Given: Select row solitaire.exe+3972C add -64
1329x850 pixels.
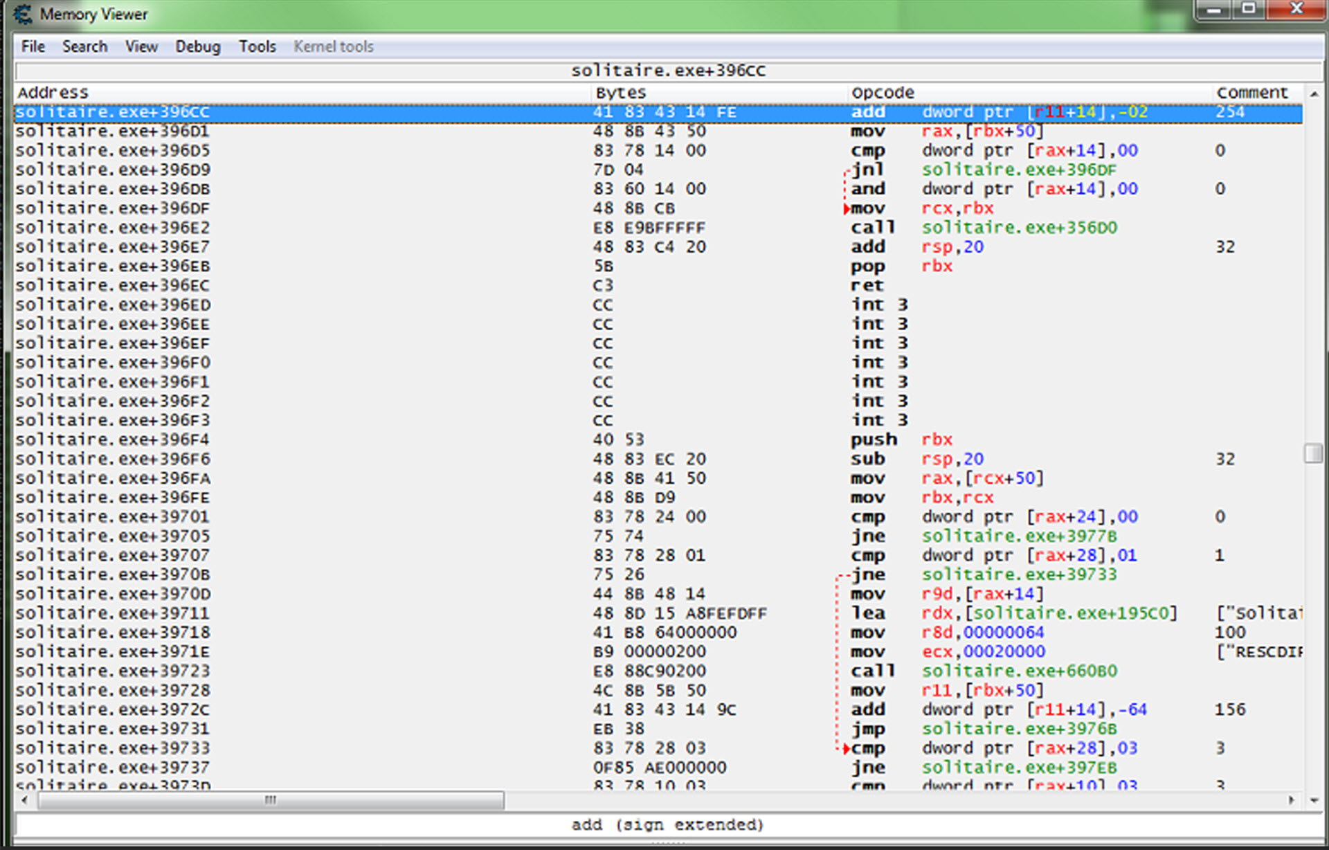Looking at the screenshot, I should point(658,710).
